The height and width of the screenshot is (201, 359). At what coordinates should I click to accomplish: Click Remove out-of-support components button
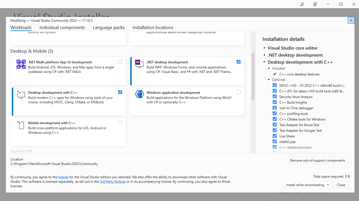pyautogui.click(x=318, y=160)
